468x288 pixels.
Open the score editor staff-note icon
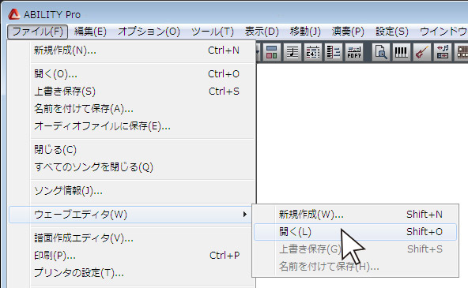(x=292, y=52)
